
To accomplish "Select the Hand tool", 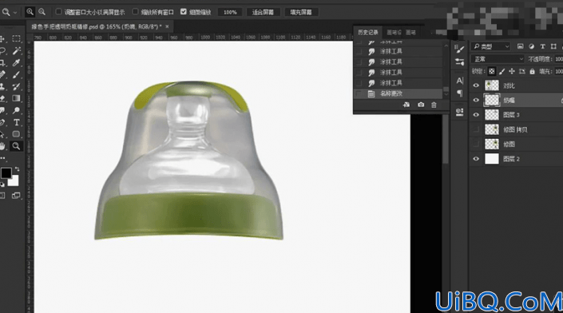I will coord(2,146).
